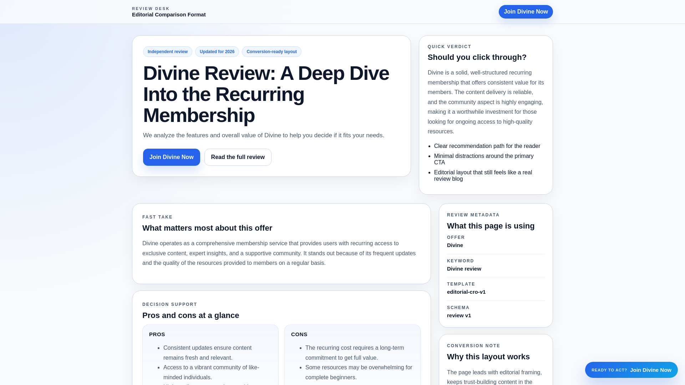Click the Keyword value Divine review

tap(464, 269)
